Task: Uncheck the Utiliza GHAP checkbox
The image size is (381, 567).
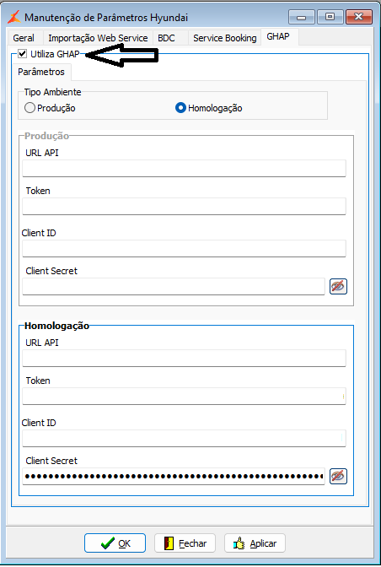Action: 23,54
